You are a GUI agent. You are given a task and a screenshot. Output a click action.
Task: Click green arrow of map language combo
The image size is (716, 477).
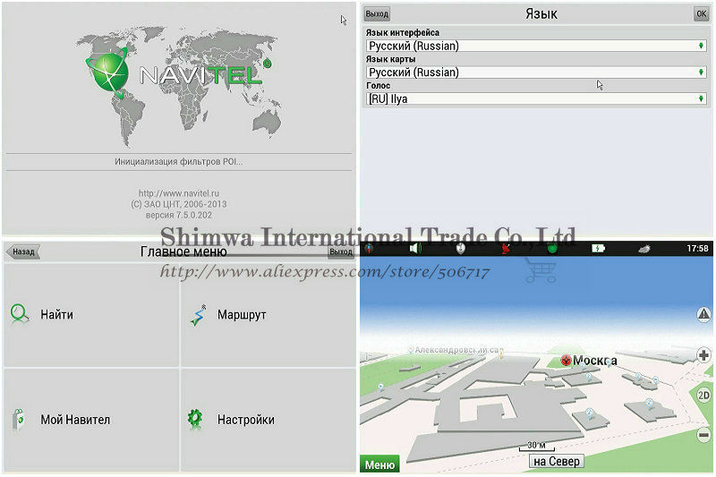tap(701, 72)
